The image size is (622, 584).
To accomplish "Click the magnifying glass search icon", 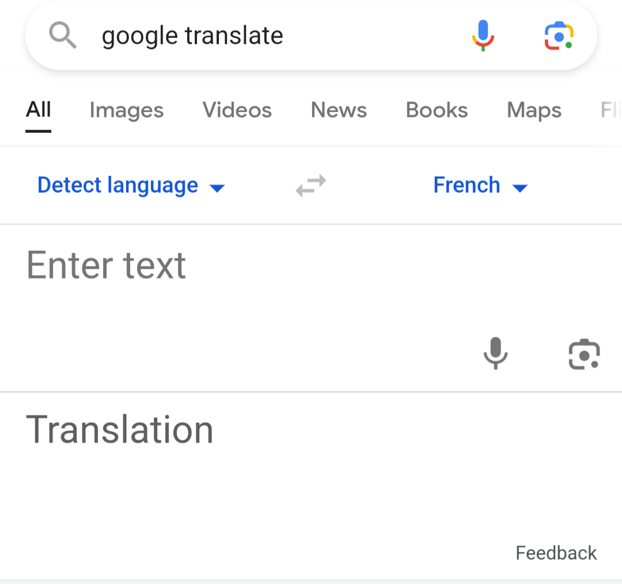I will point(63,35).
